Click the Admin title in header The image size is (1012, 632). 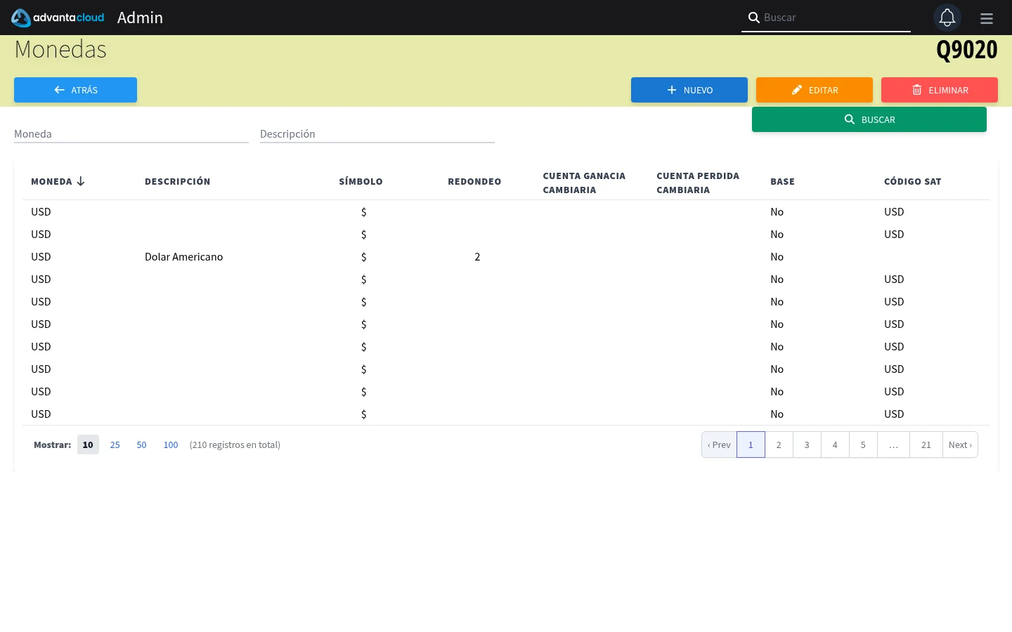click(140, 18)
